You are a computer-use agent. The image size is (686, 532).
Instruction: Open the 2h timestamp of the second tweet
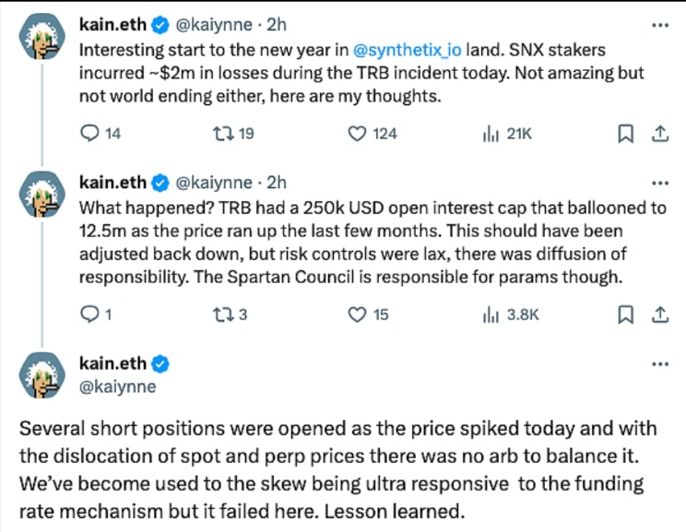coord(277,183)
